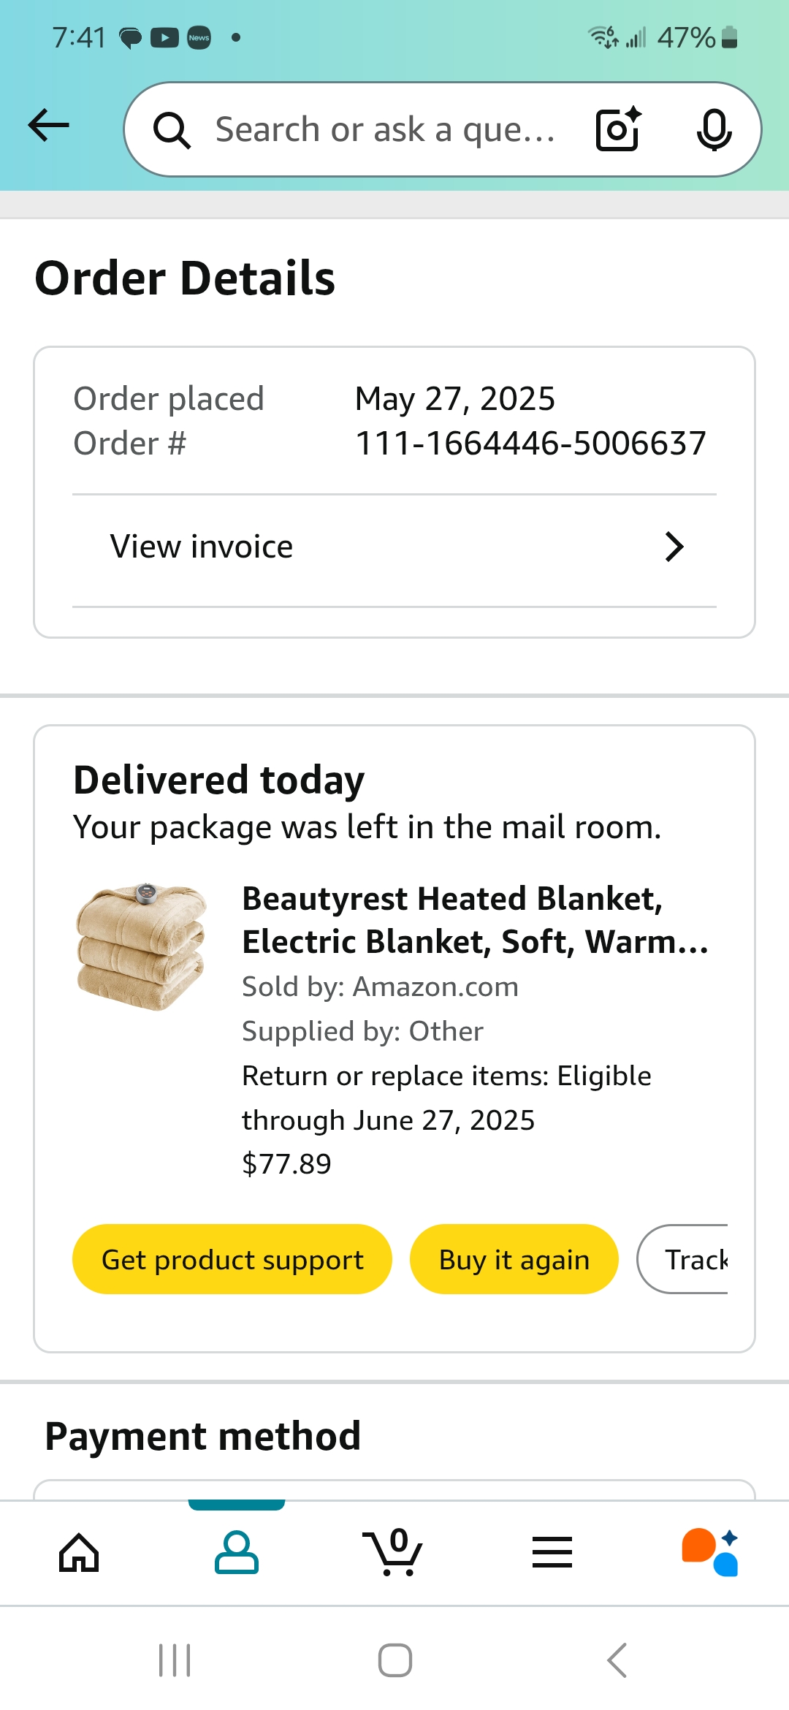Tap Android home navigation button

click(x=394, y=1660)
